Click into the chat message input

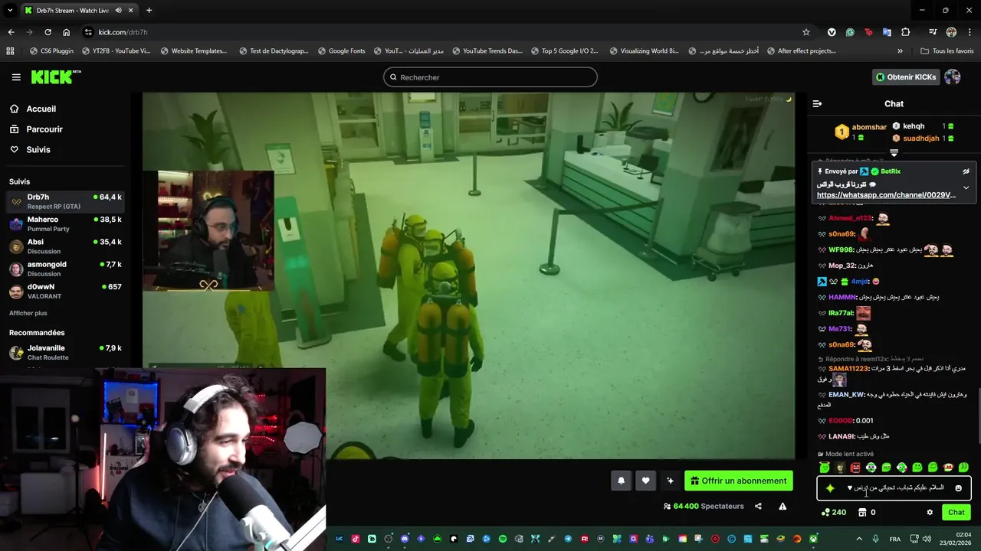(894, 488)
